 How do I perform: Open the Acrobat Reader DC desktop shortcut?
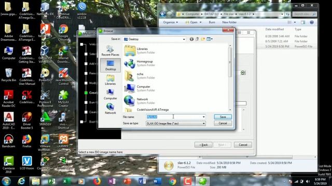tap(8, 99)
